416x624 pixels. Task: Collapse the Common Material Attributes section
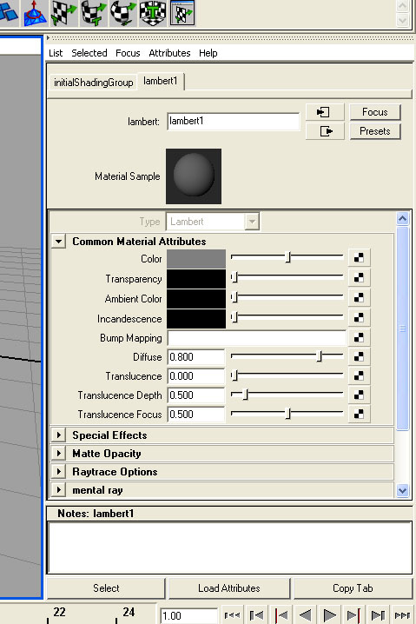[x=58, y=241]
